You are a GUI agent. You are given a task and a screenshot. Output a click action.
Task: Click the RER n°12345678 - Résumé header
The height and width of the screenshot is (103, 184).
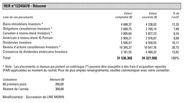[92, 6]
